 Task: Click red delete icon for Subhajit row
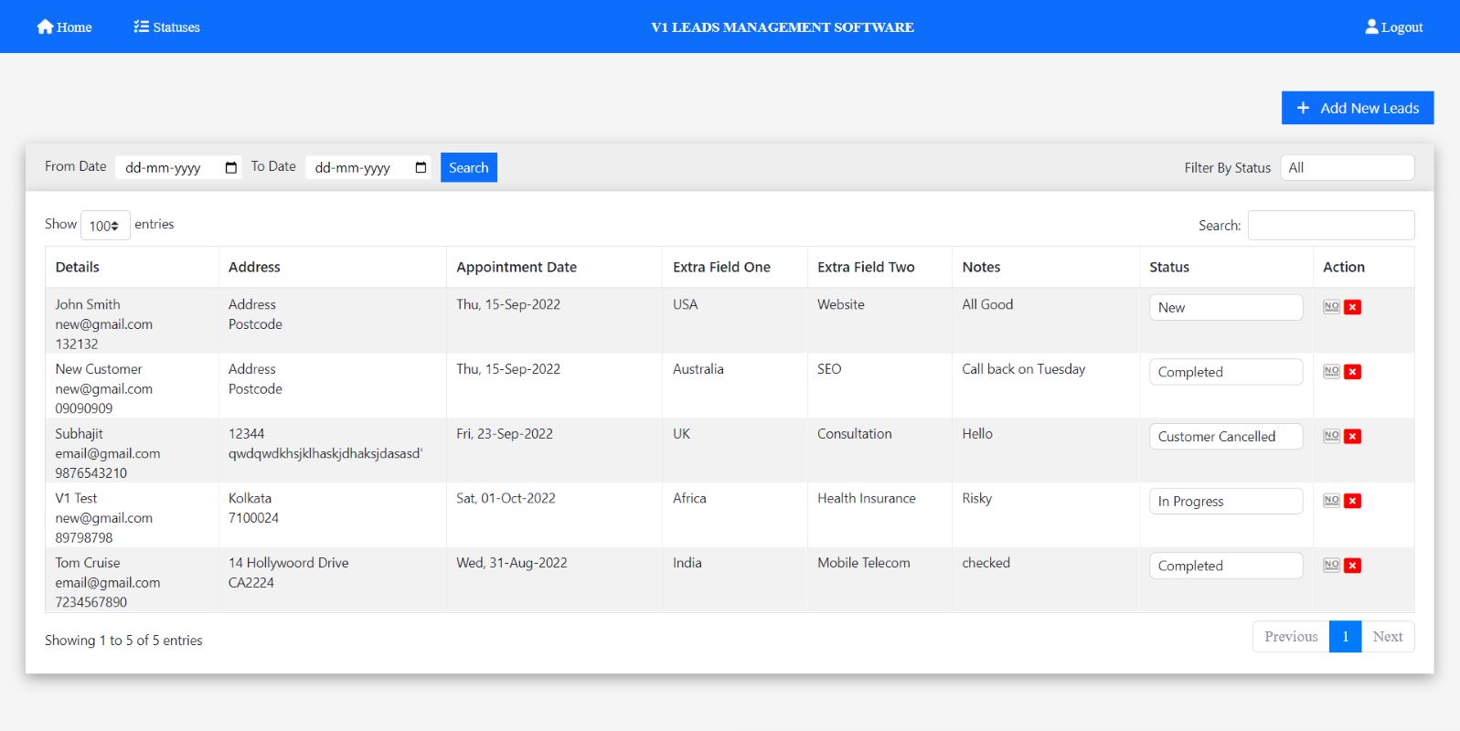pos(1353,437)
